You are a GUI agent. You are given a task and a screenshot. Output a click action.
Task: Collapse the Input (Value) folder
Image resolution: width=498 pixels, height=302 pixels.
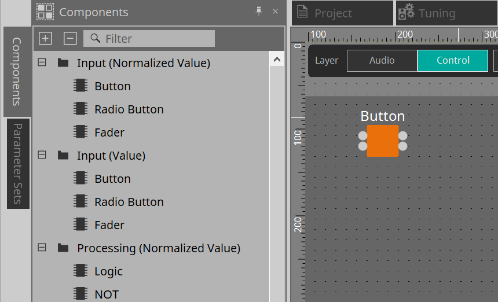pos(42,155)
